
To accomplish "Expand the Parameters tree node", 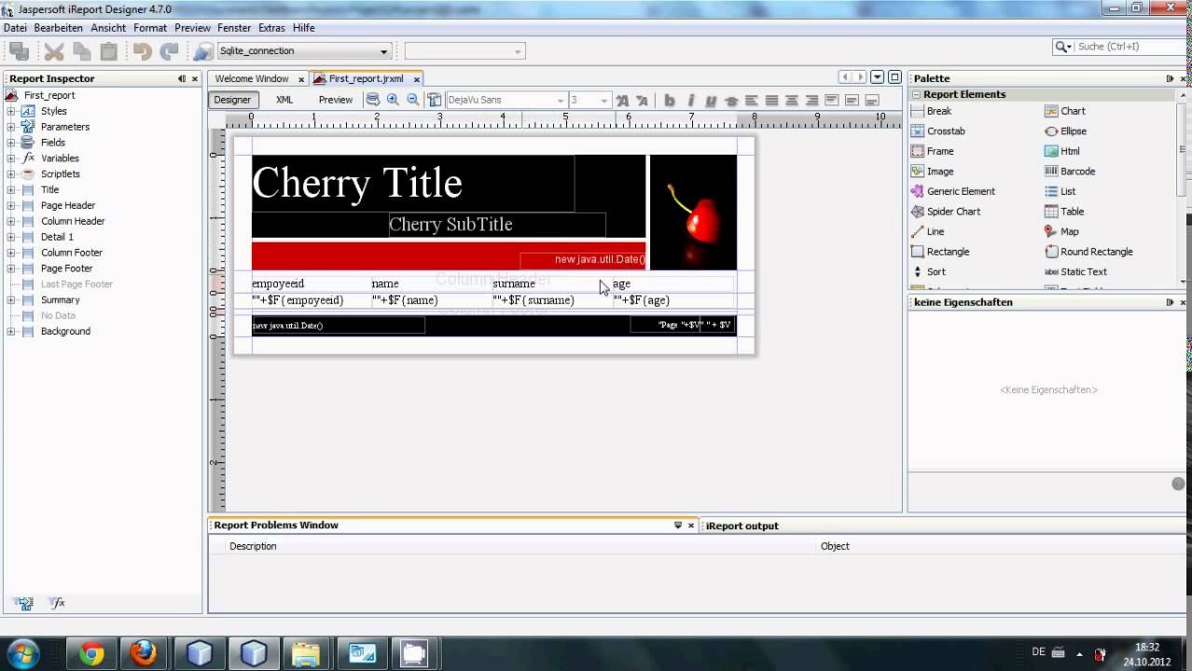I will tap(11, 127).
